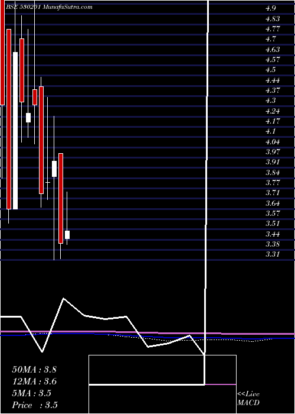Click the 3.64 price axis label
Screen dimensions: 295x414
pyautogui.click(x=273, y=203)
